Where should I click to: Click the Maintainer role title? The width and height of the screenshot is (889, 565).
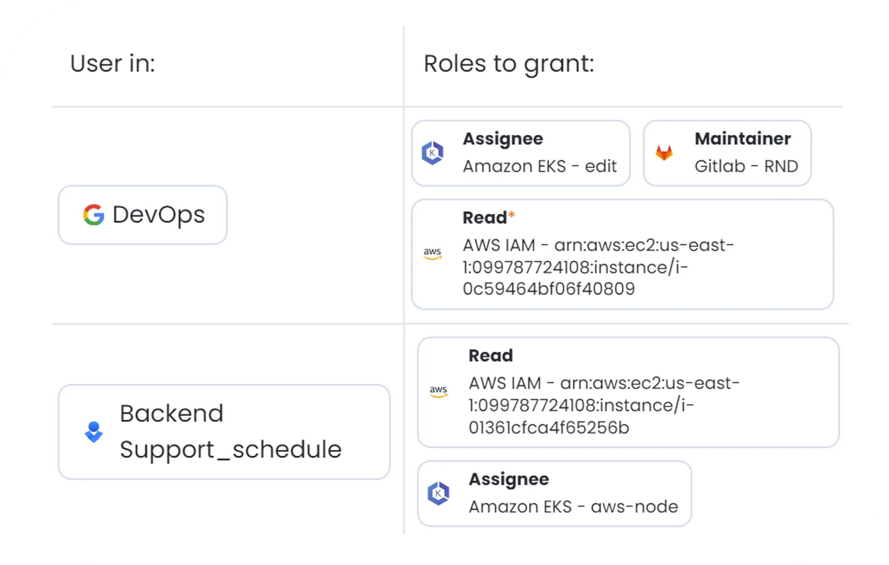pos(743,139)
